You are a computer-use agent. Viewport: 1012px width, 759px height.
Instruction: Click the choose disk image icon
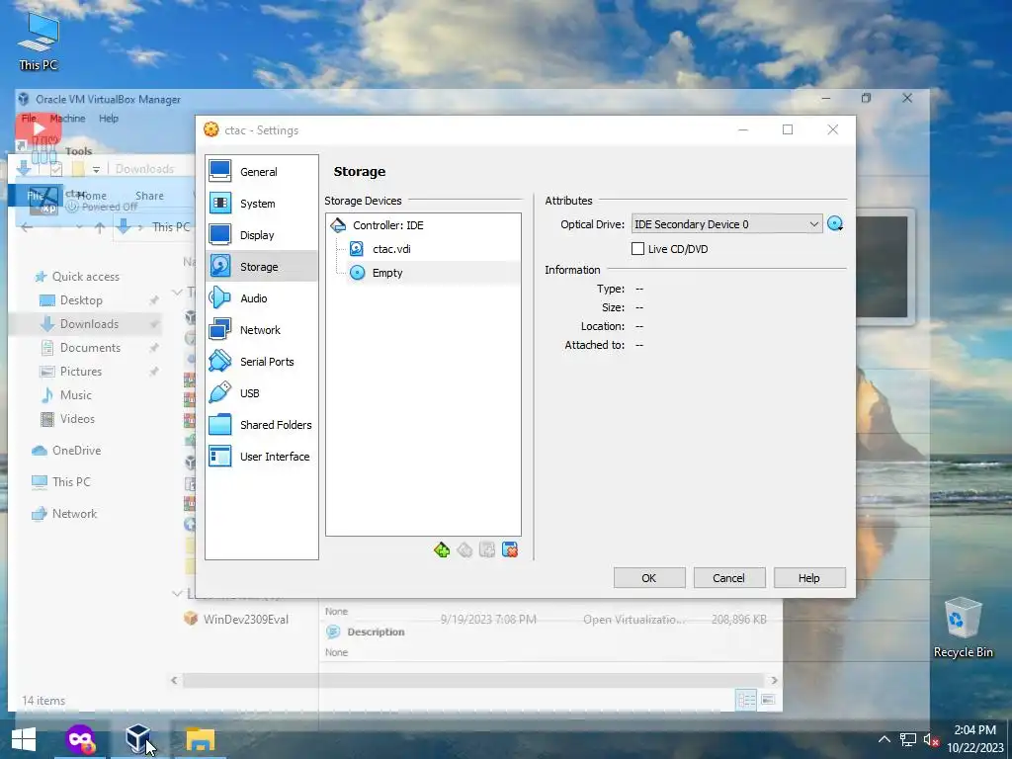click(835, 224)
